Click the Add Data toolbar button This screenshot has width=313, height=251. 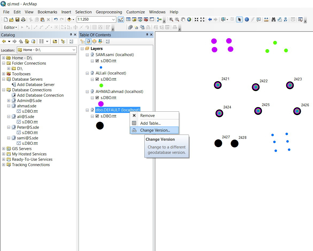[x=69, y=19]
